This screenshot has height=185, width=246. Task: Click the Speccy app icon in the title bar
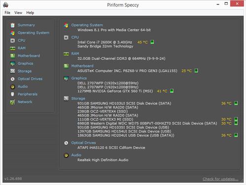5,5
